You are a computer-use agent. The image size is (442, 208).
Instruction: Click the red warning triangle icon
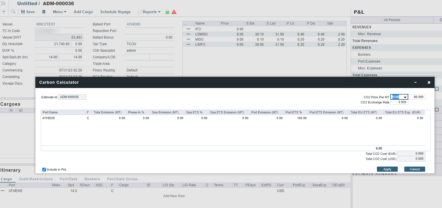click(x=174, y=12)
